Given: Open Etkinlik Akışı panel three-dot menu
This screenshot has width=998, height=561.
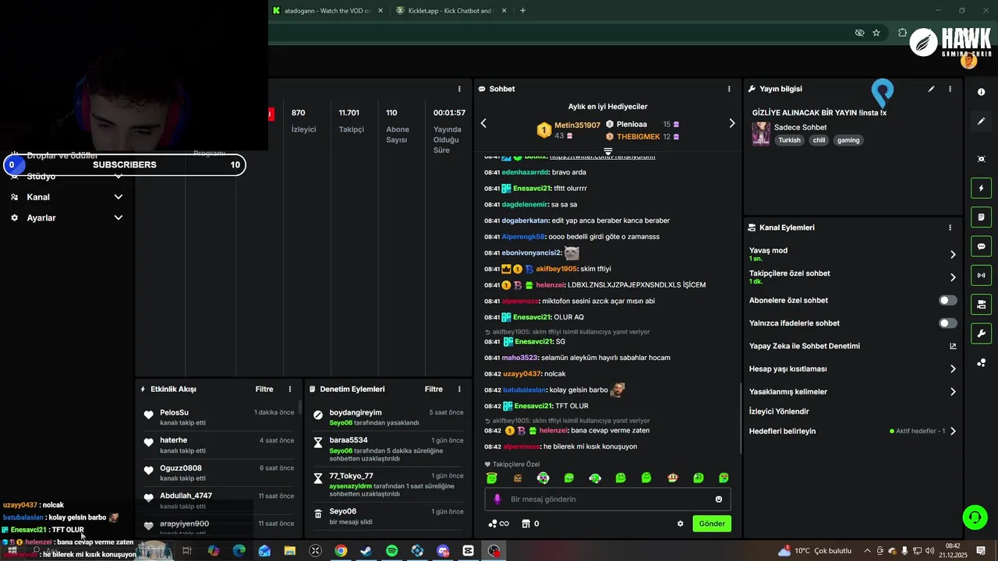Looking at the screenshot, I should [290, 389].
